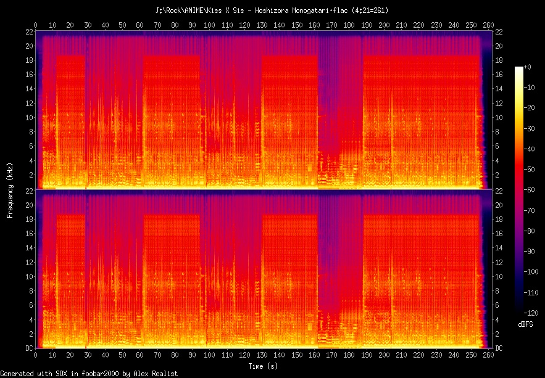
Task: Click the "-80" color scale label
Action: point(529,231)
